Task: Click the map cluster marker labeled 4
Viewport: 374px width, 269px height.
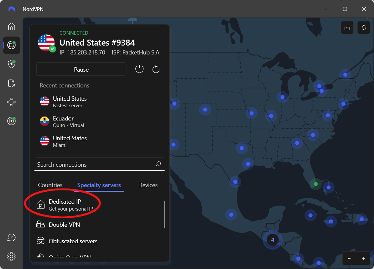Action: (x=273, y=240)
